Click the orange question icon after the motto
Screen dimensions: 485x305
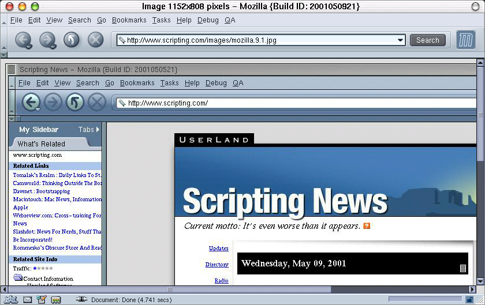coord(367,226)
